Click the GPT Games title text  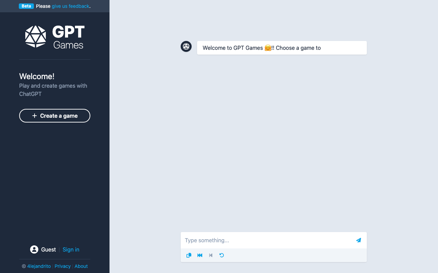[68, 37]
